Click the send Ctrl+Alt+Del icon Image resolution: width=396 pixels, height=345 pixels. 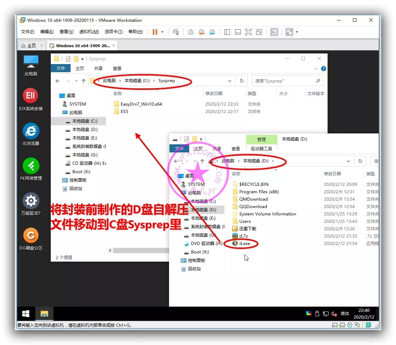tap(176, 32)
